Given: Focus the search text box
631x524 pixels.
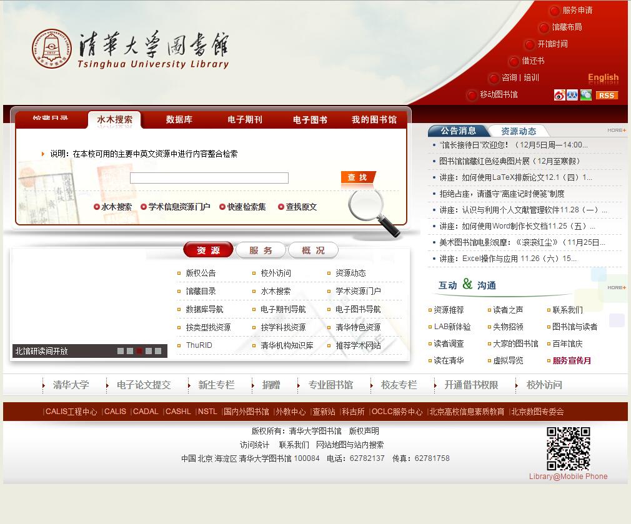Looking at the screenshot, I should (209, 178).
